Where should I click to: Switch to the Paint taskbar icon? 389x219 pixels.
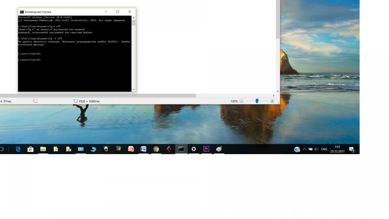219,149
